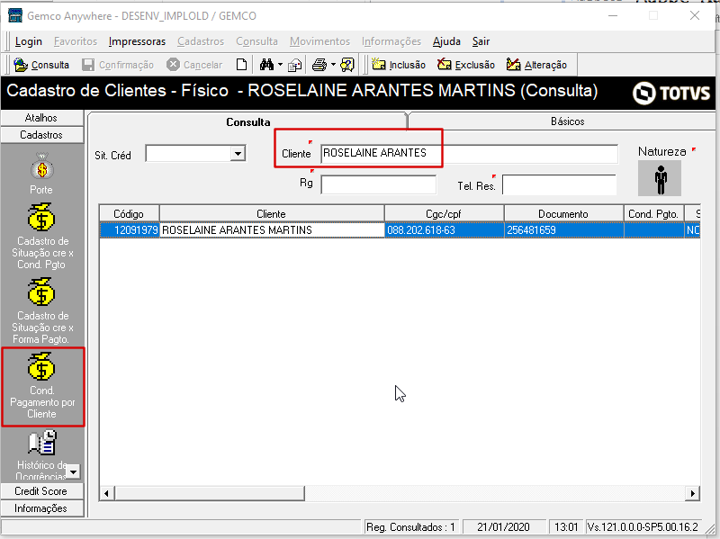Click horizontal scrollbar left arrow

point(107,493)
